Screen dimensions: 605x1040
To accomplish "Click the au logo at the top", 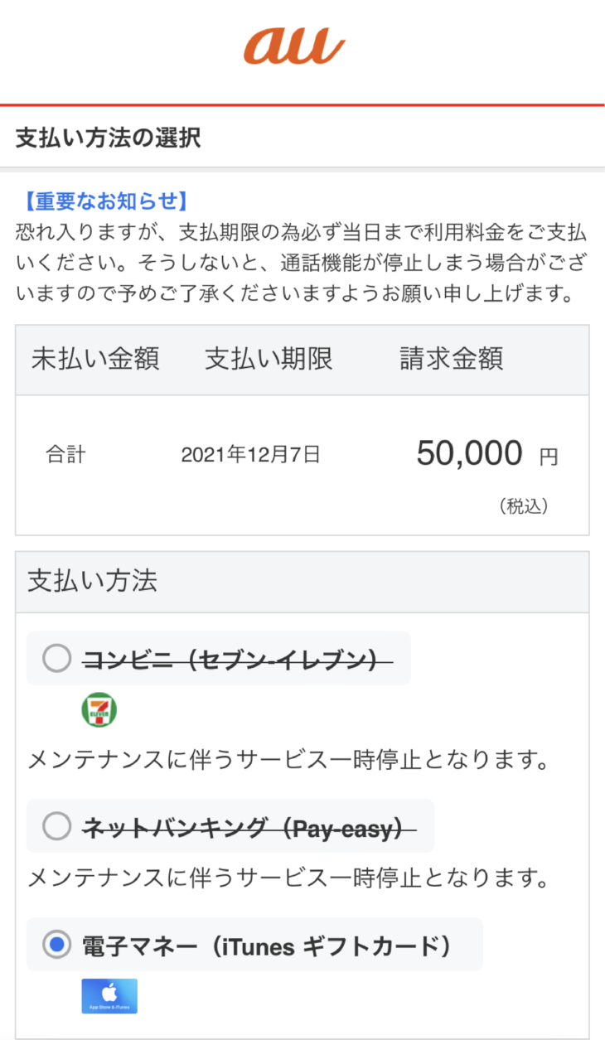I will 294,46.
